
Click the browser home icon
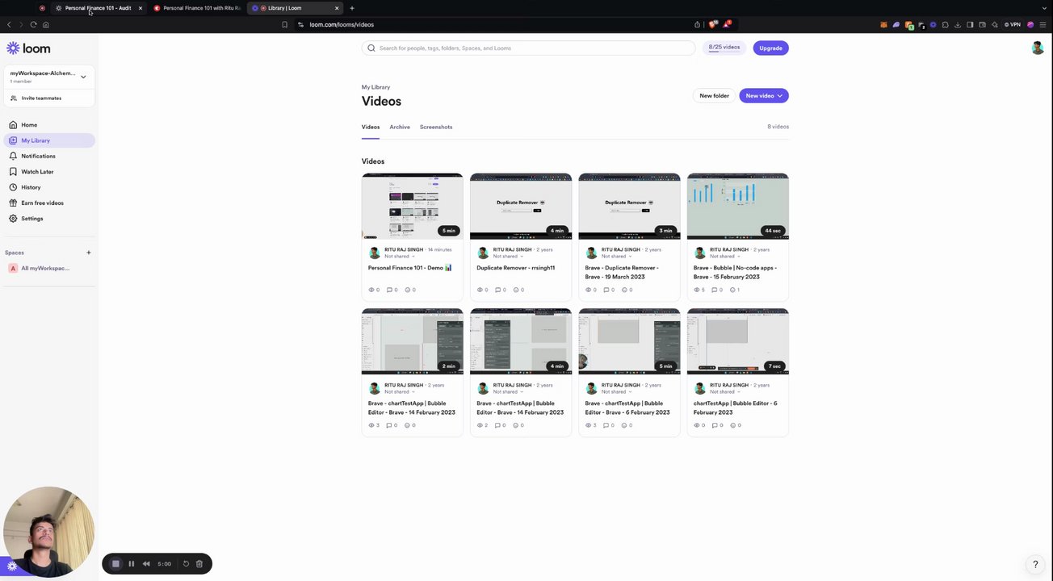(x=46, y=25)
